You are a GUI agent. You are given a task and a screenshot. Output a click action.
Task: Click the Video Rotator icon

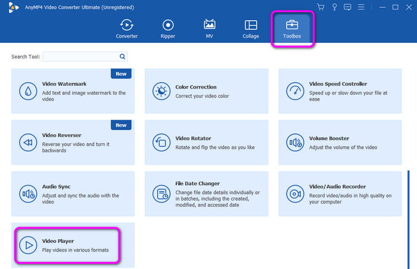[x=161, y=142]
